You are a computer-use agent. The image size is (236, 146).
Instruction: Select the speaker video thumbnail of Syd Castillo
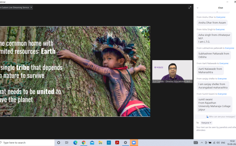click(x=172, y=71)
